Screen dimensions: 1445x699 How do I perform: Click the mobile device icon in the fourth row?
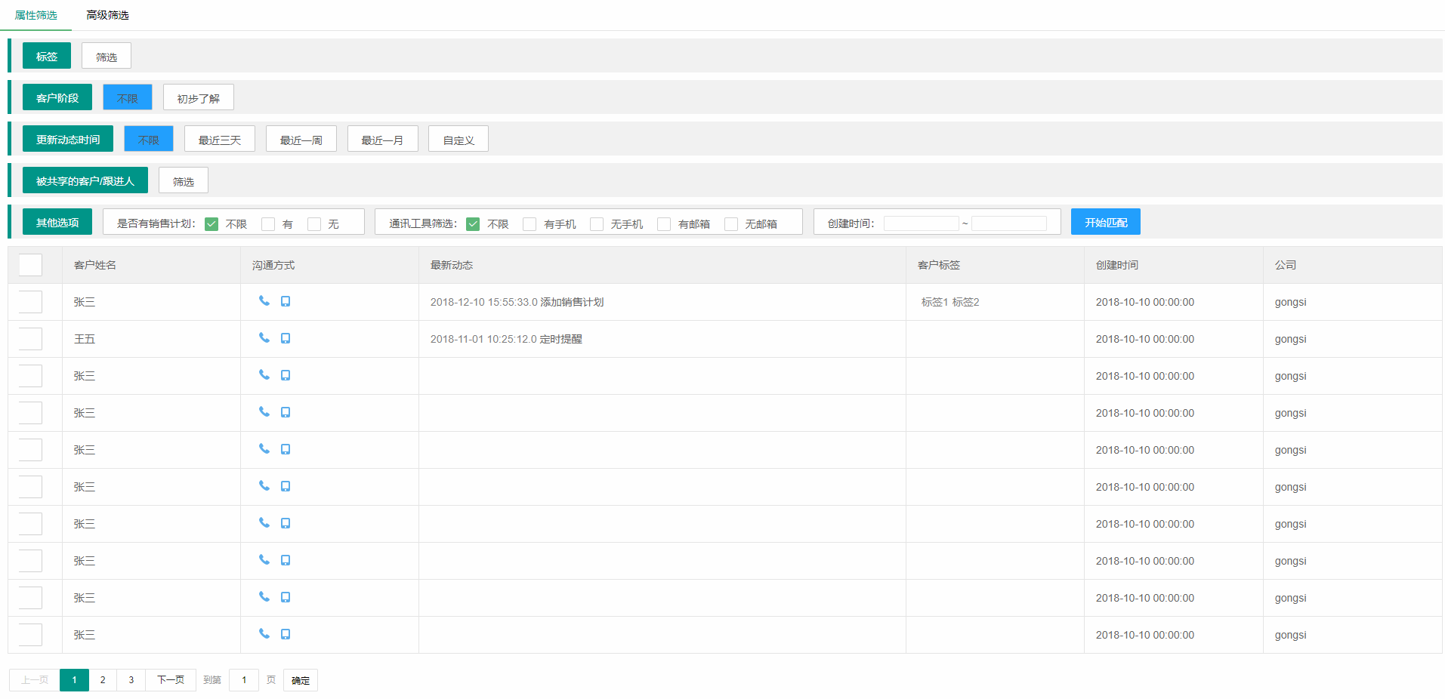286,412
